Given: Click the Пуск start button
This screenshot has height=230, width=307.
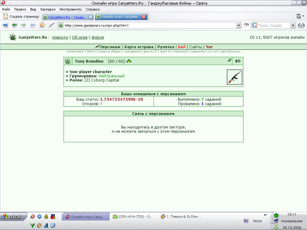Looking at the screenshot, I should 13,217.
